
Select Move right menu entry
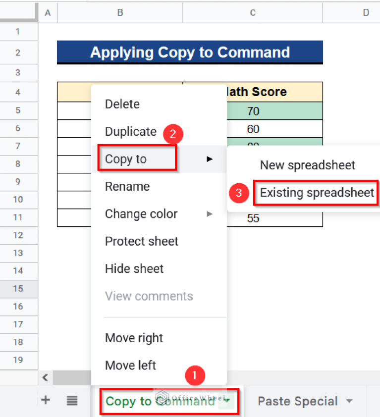[134, 338]
